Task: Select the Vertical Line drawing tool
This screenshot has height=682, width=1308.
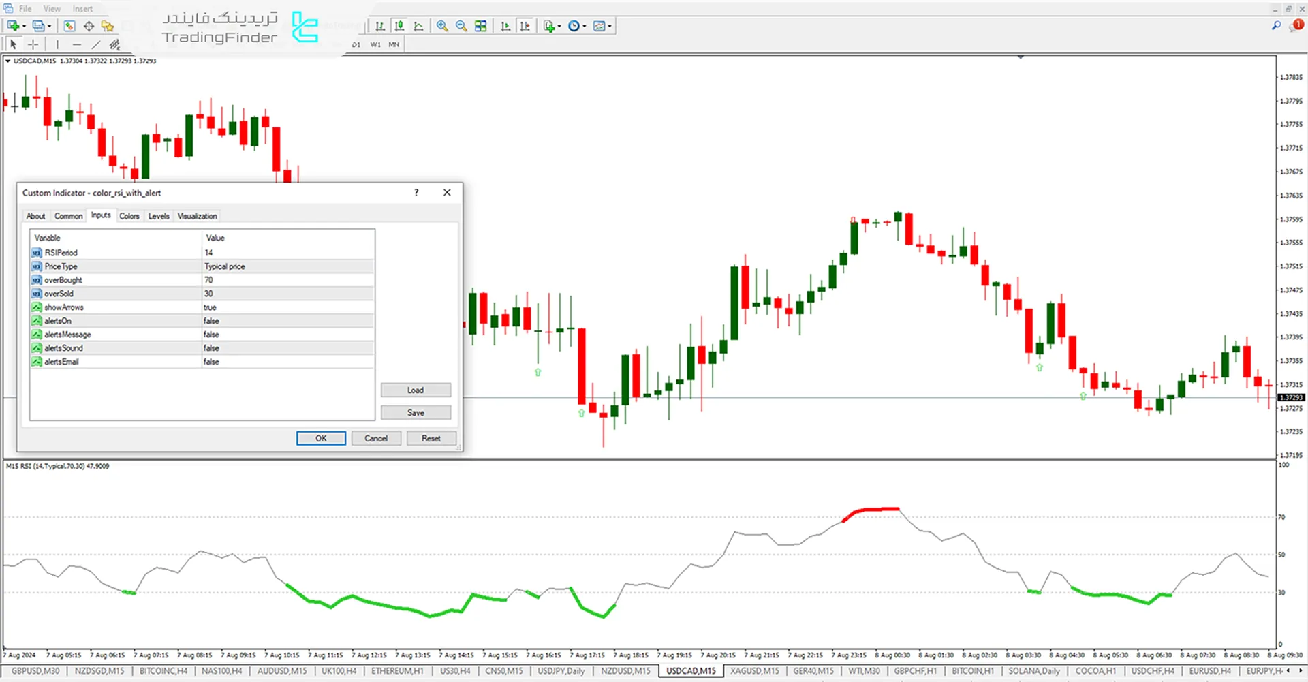Action: (x=58, y=44)
